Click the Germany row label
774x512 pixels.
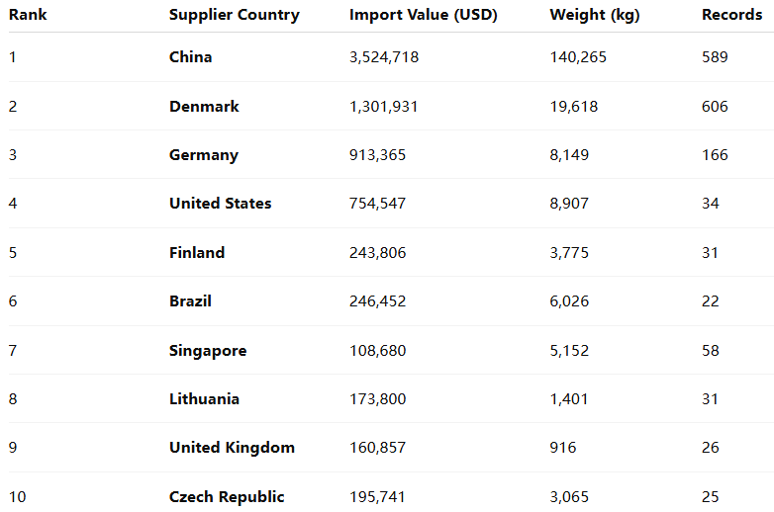(203, 155)
